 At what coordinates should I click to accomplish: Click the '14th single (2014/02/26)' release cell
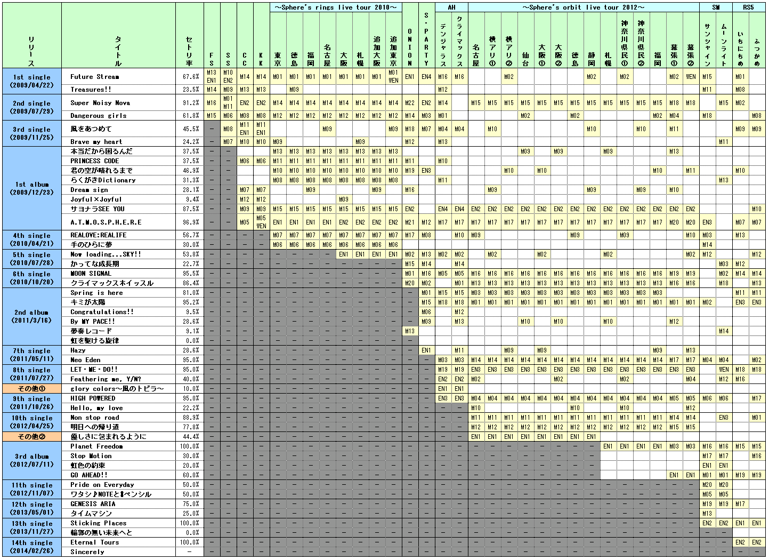32,547
